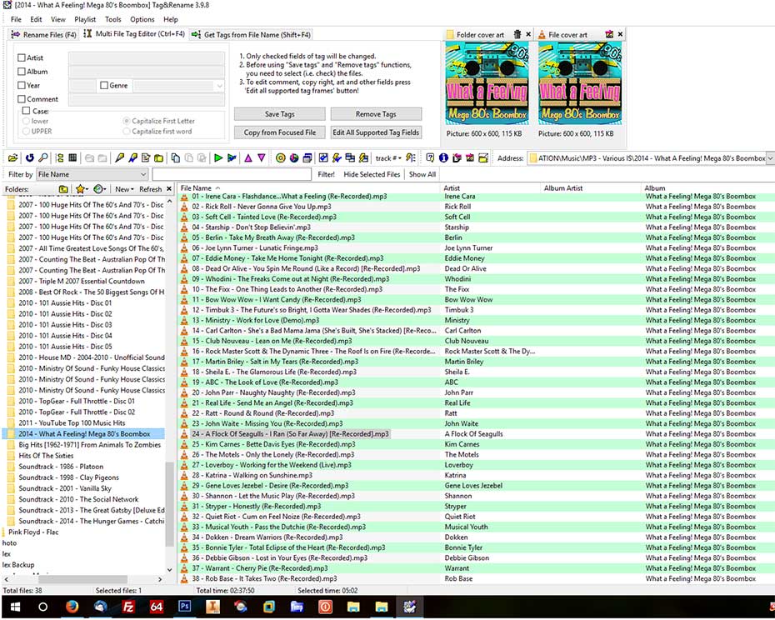Click Copy from Focused File button
This screenshot has width=775, height=620.
(280, 132)
